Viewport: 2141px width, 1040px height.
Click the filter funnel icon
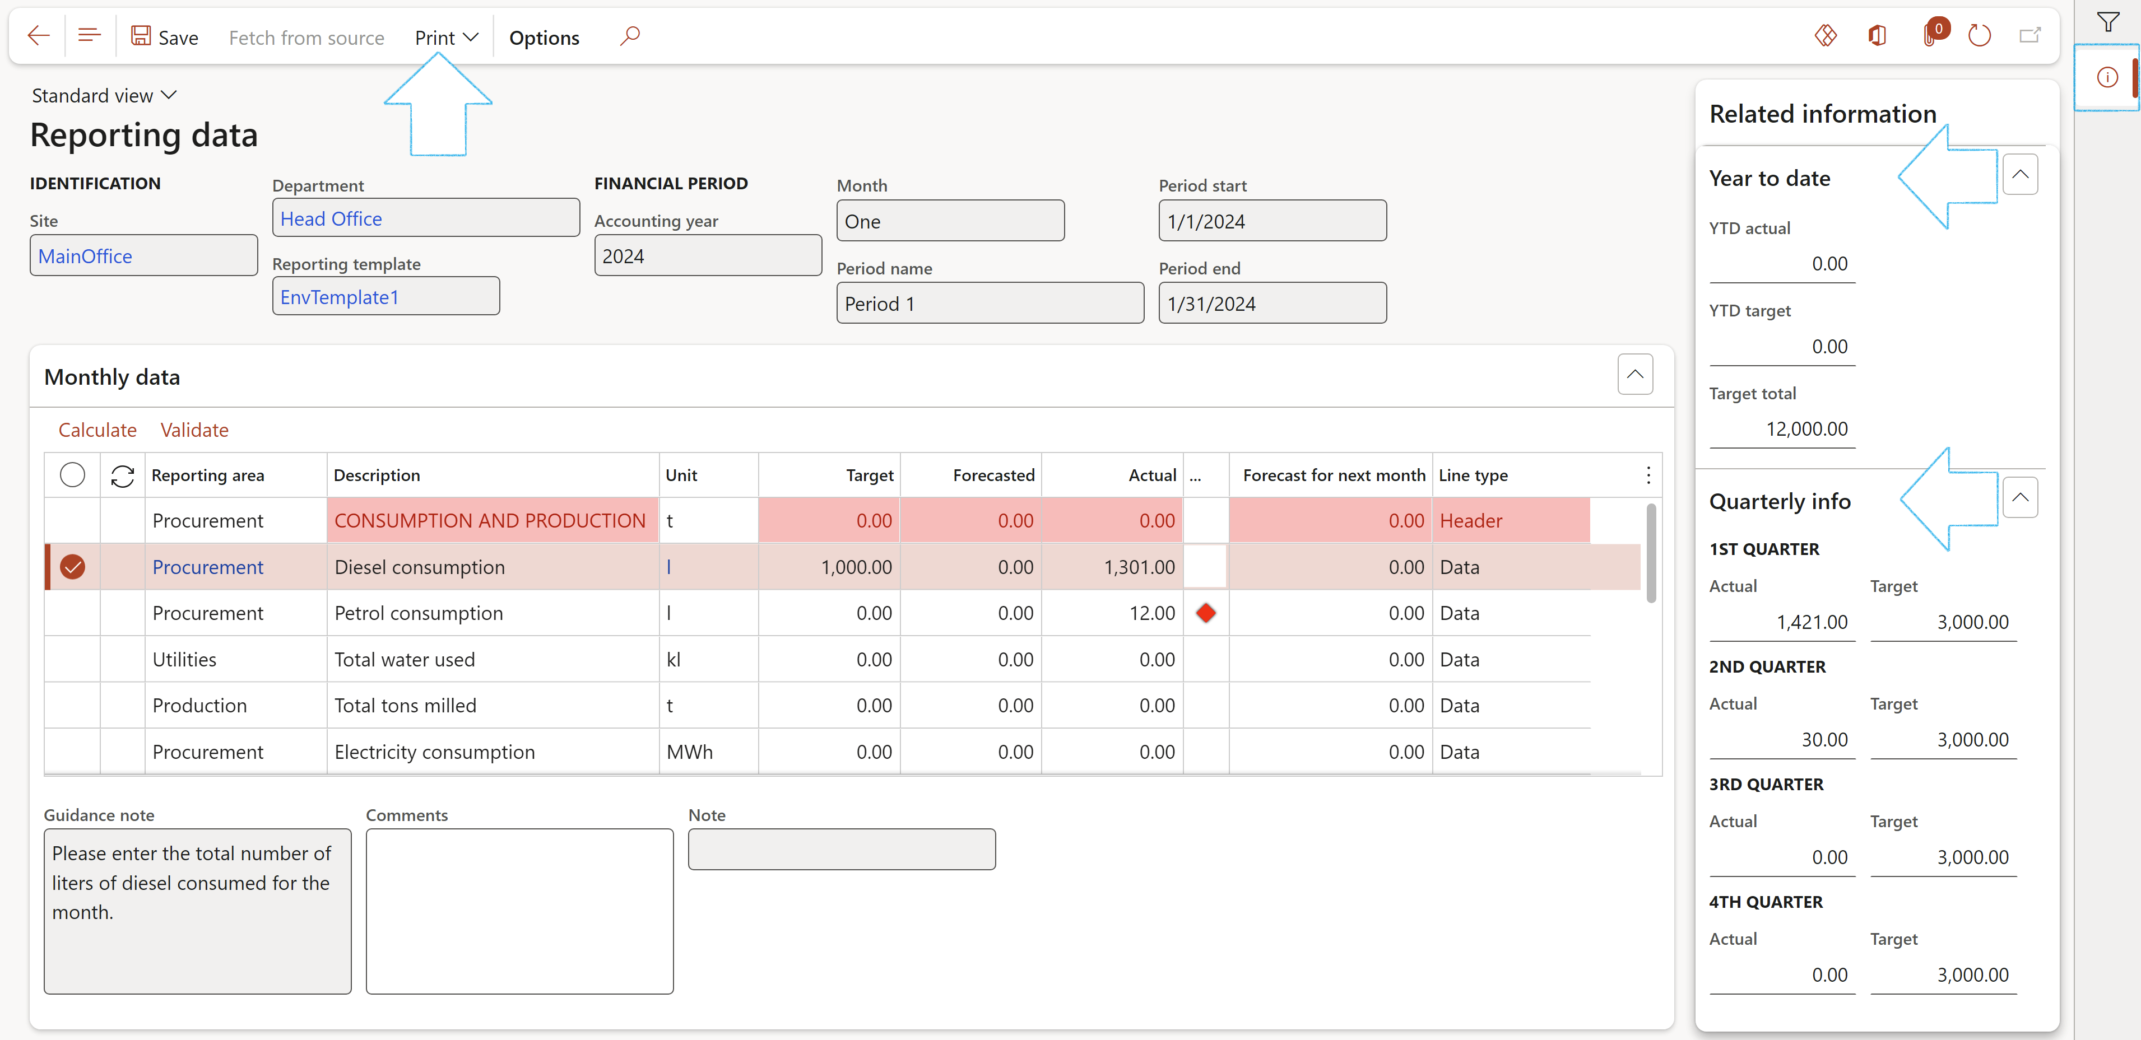click(x=2108, y=22)
